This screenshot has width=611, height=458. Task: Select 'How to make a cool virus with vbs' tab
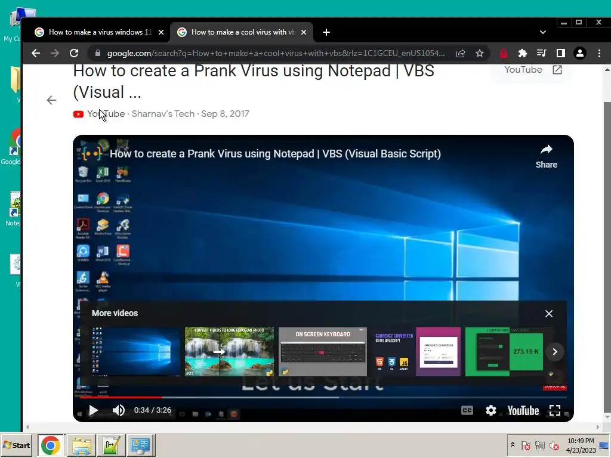coord(242,32)
